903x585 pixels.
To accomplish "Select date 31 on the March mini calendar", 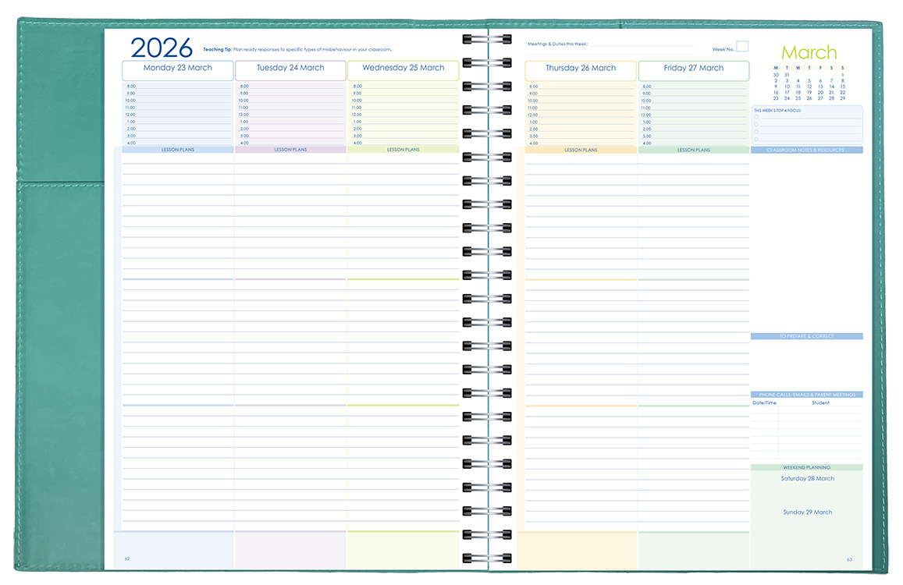I will click(787, 74).
